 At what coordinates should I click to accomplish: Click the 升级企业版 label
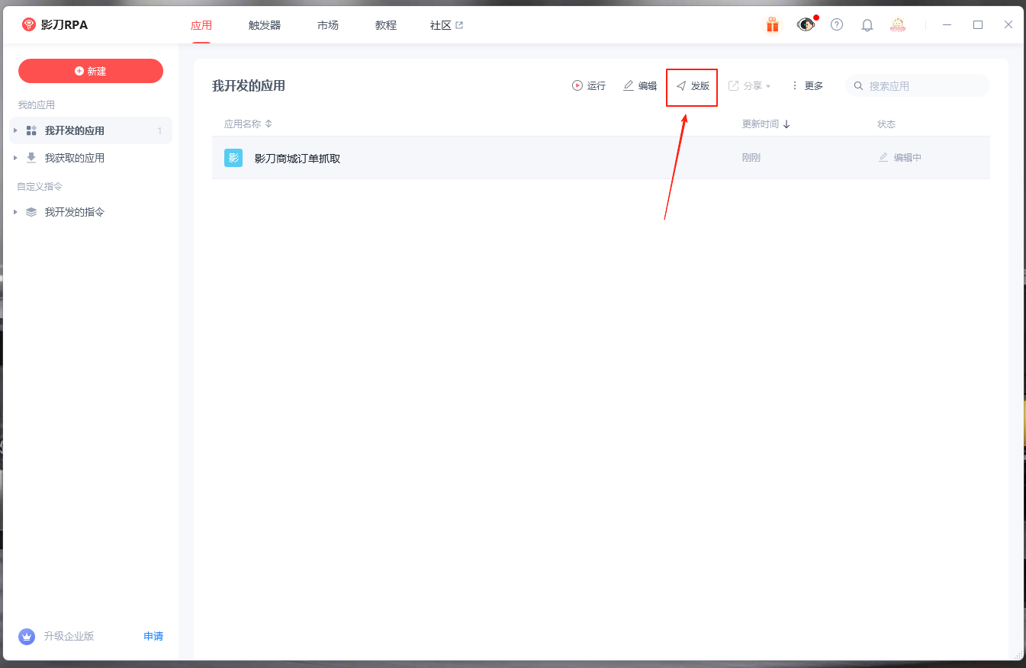point(69,636)
